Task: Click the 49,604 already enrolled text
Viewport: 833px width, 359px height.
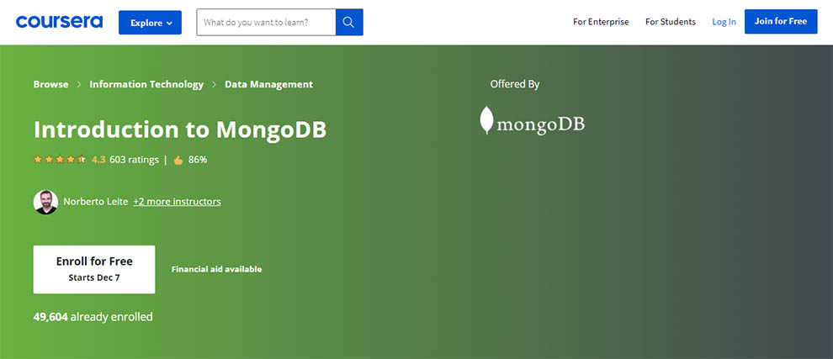Action: coord(93,317)
